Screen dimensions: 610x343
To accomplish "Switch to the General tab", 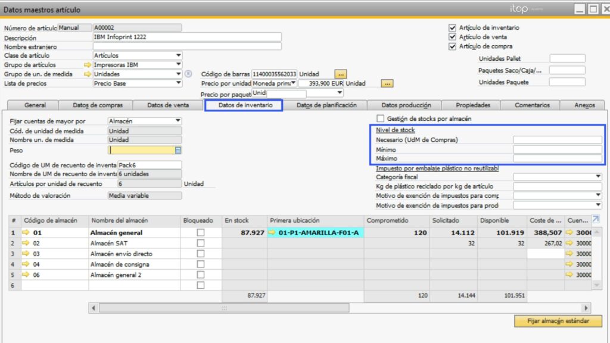I will pos(35,105).
